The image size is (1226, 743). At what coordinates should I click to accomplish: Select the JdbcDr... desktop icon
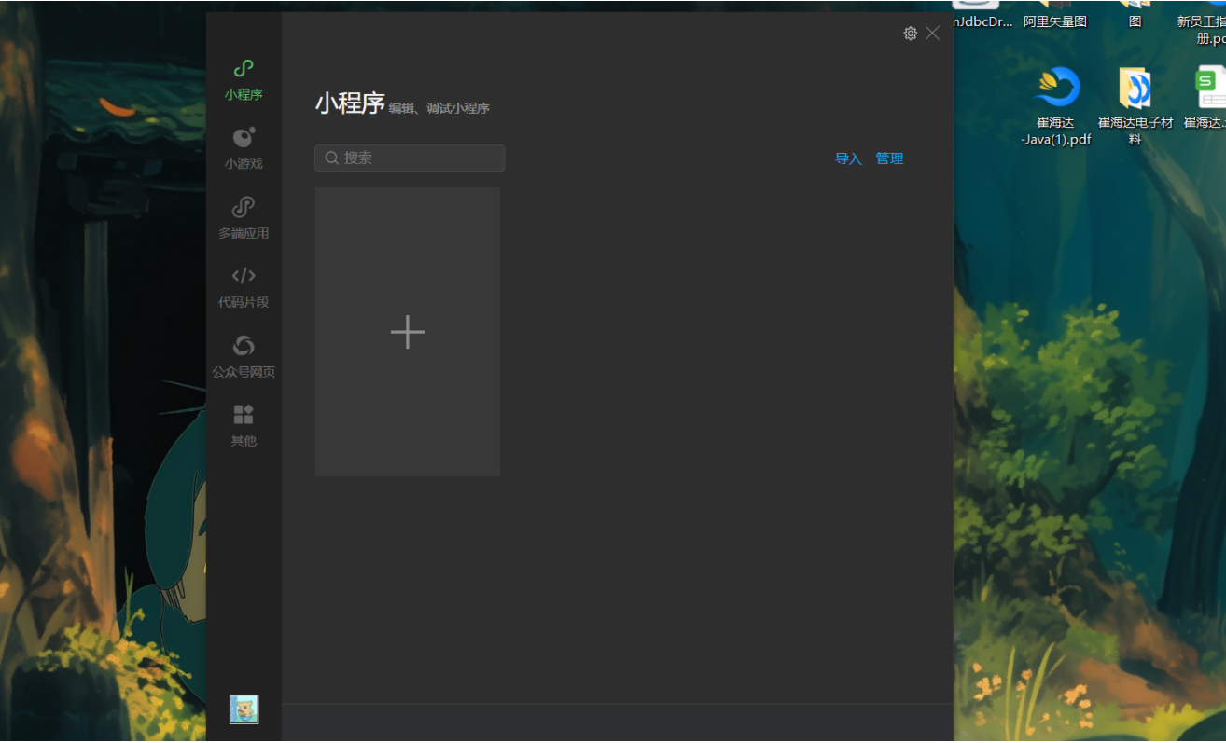982,16
